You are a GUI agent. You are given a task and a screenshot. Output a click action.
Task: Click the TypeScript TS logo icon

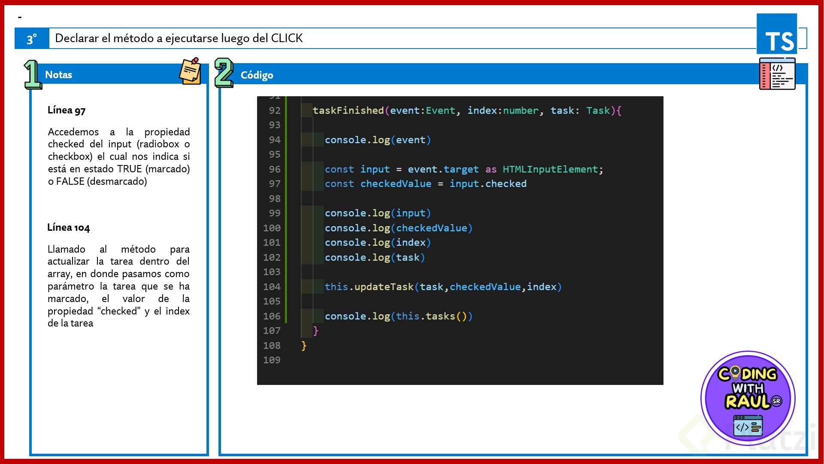777,34
